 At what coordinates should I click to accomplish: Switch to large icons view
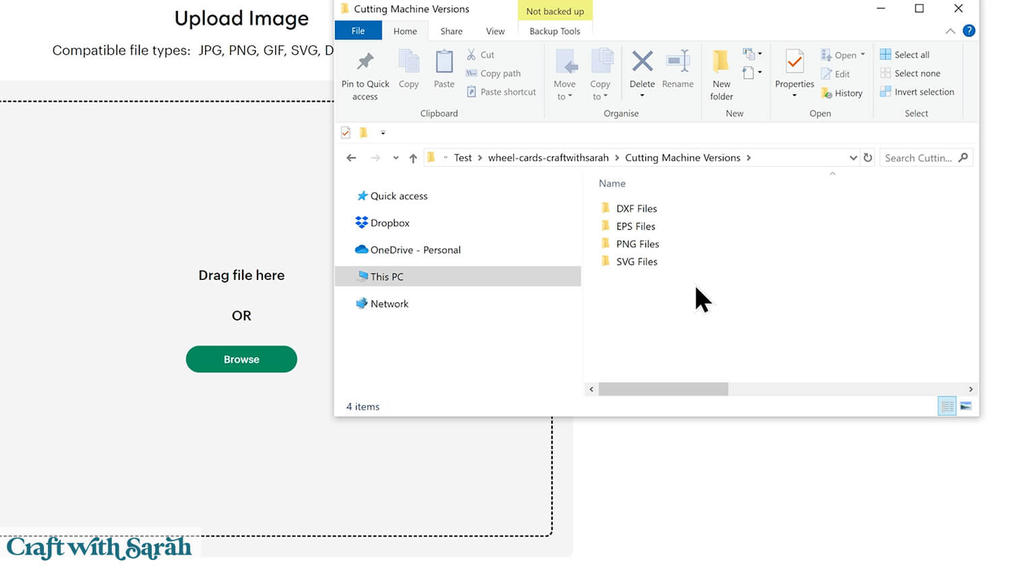point(966,406)
